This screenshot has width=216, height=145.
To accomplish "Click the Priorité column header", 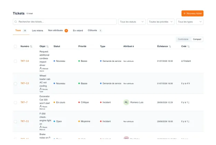I will 82,47.
